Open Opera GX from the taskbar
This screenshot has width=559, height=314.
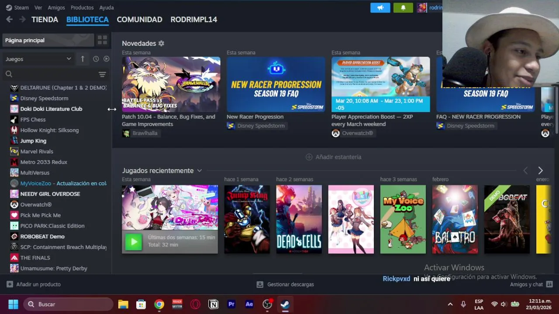195,304
